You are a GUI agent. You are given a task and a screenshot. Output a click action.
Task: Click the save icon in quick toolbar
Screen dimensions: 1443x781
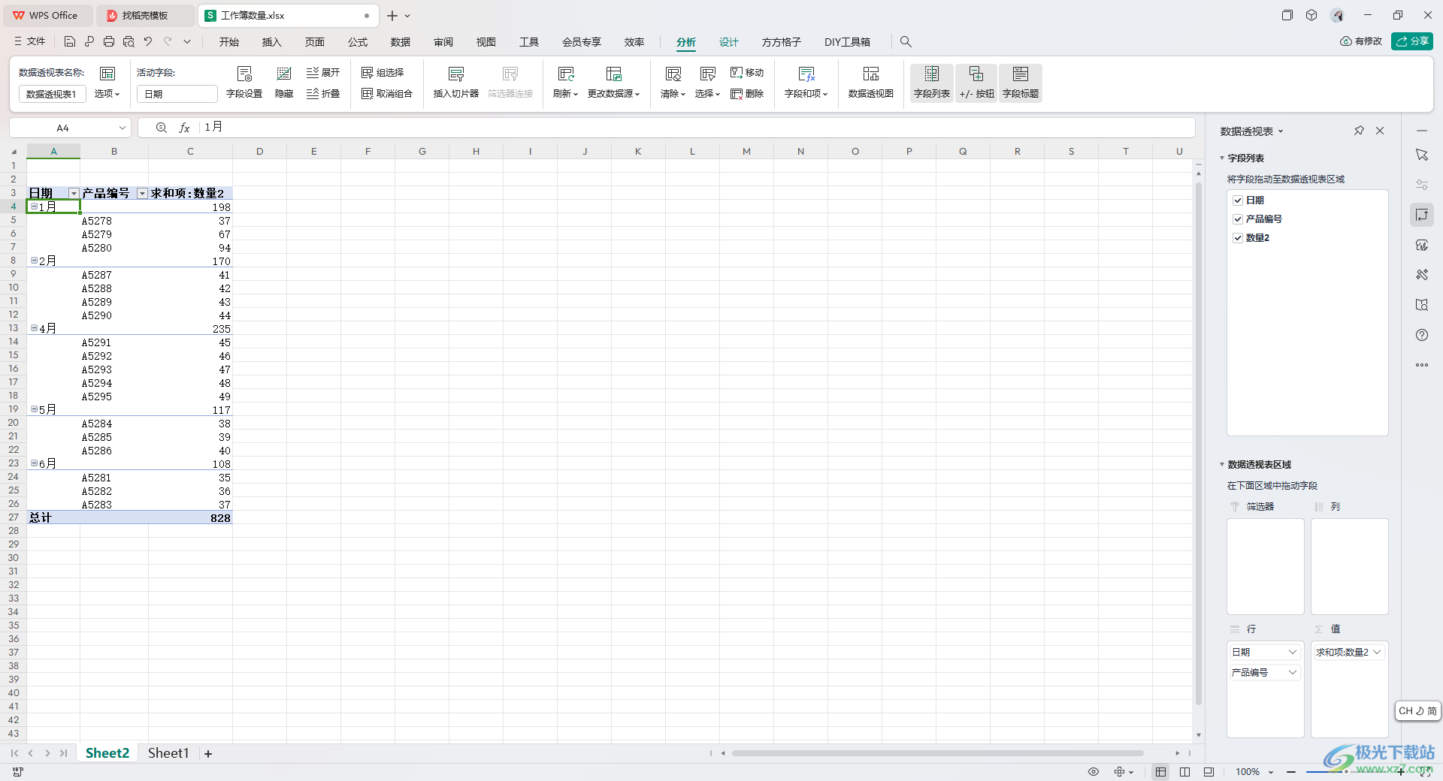point(70,42)
